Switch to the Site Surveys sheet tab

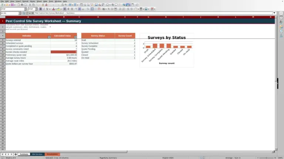[37, 154]
